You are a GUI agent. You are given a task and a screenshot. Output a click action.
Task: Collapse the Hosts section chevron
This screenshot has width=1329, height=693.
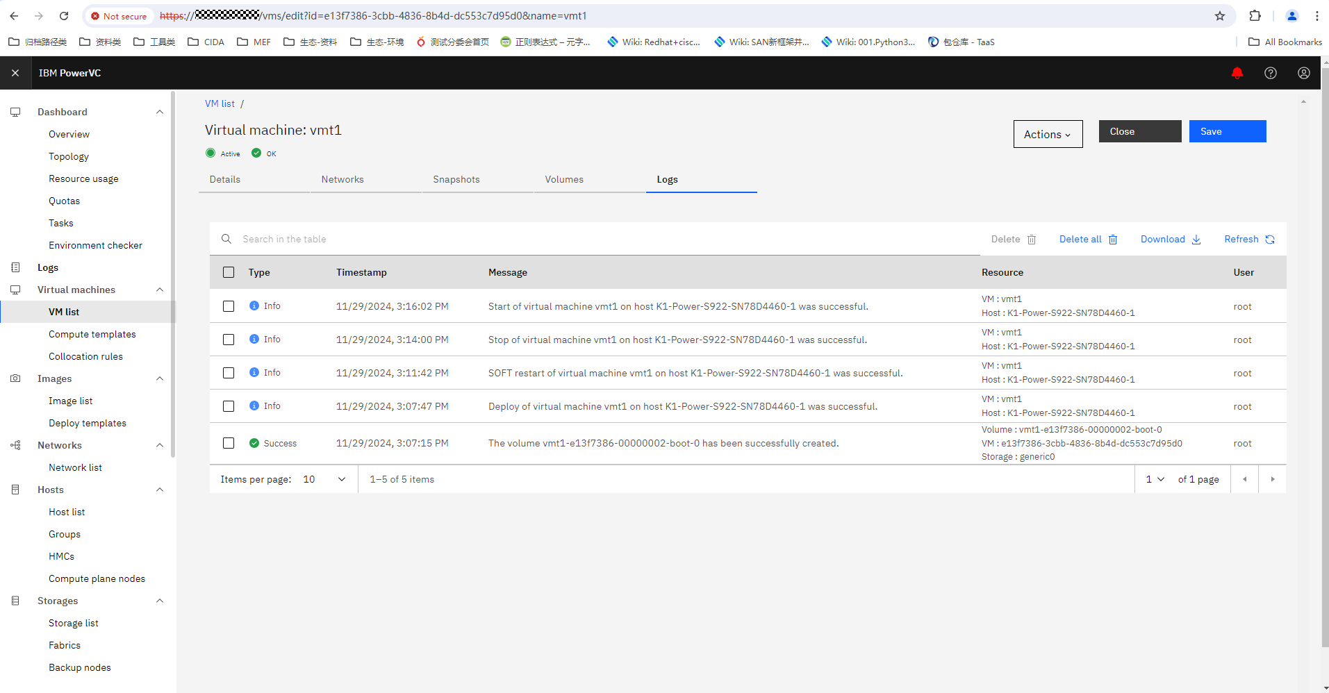[160, 490]
